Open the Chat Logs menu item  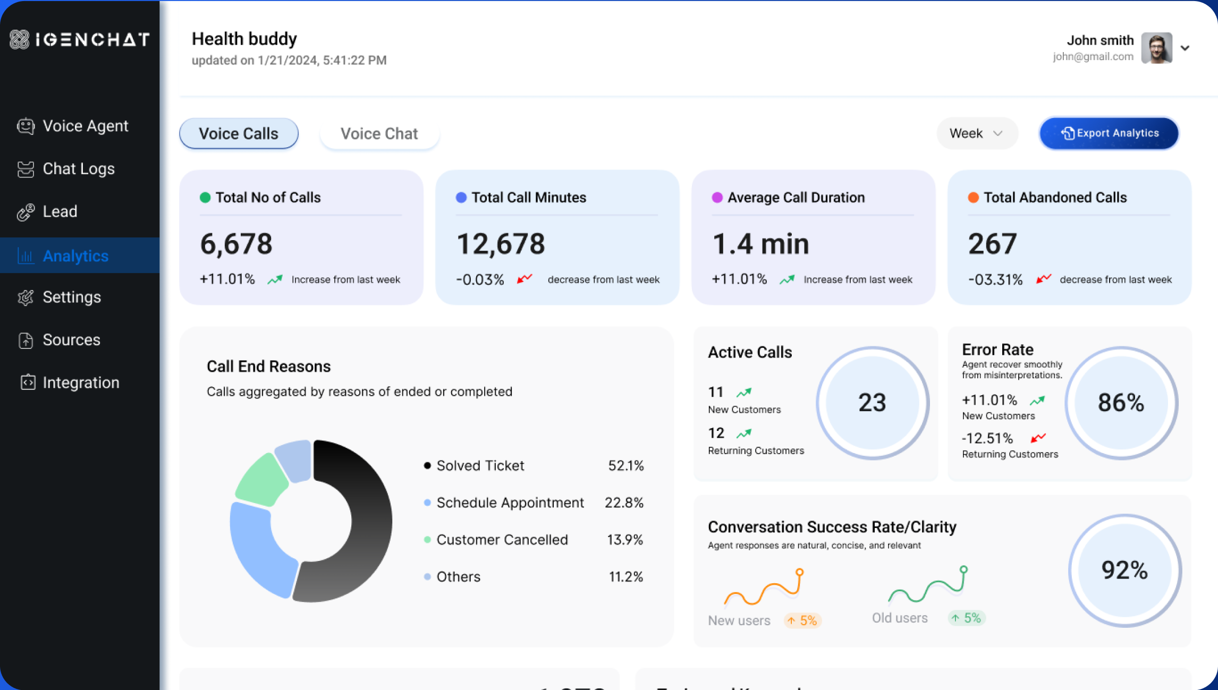coord(78,169)
